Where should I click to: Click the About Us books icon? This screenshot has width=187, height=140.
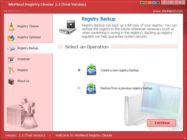(x=11, y=81)
